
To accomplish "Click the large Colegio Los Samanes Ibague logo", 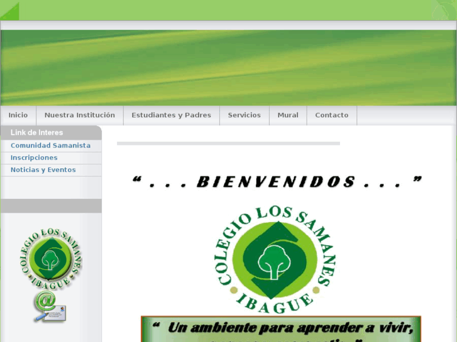I will 274,260.
